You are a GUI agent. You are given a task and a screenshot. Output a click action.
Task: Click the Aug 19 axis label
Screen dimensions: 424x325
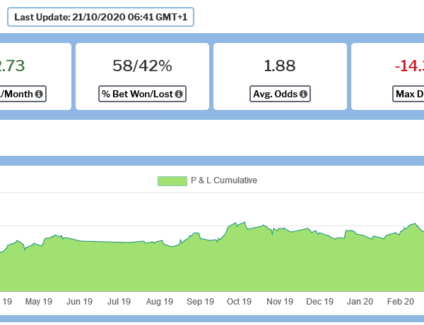[x=160, y=301]
